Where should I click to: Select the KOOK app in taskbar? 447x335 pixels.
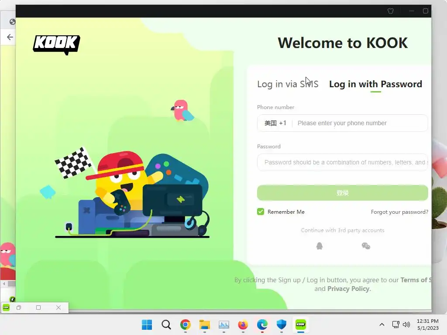[x=300, y=325]
